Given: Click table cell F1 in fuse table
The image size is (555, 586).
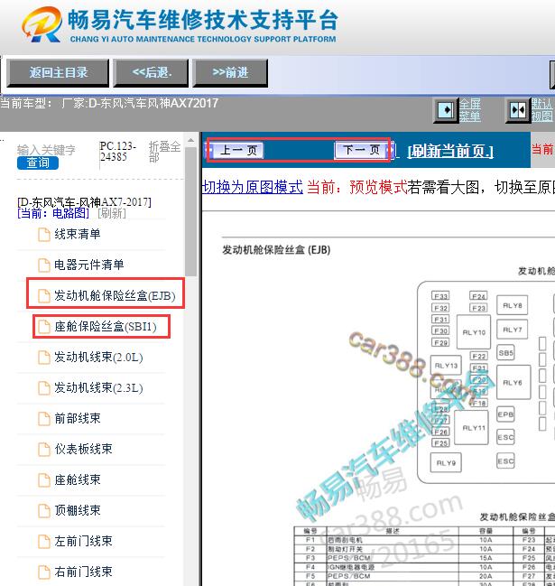Looking at the screenshot, I should tap(310, 540).
